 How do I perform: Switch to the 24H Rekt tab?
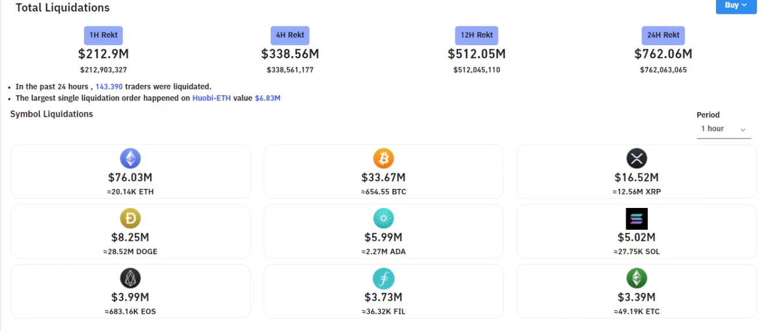point(663,35)
